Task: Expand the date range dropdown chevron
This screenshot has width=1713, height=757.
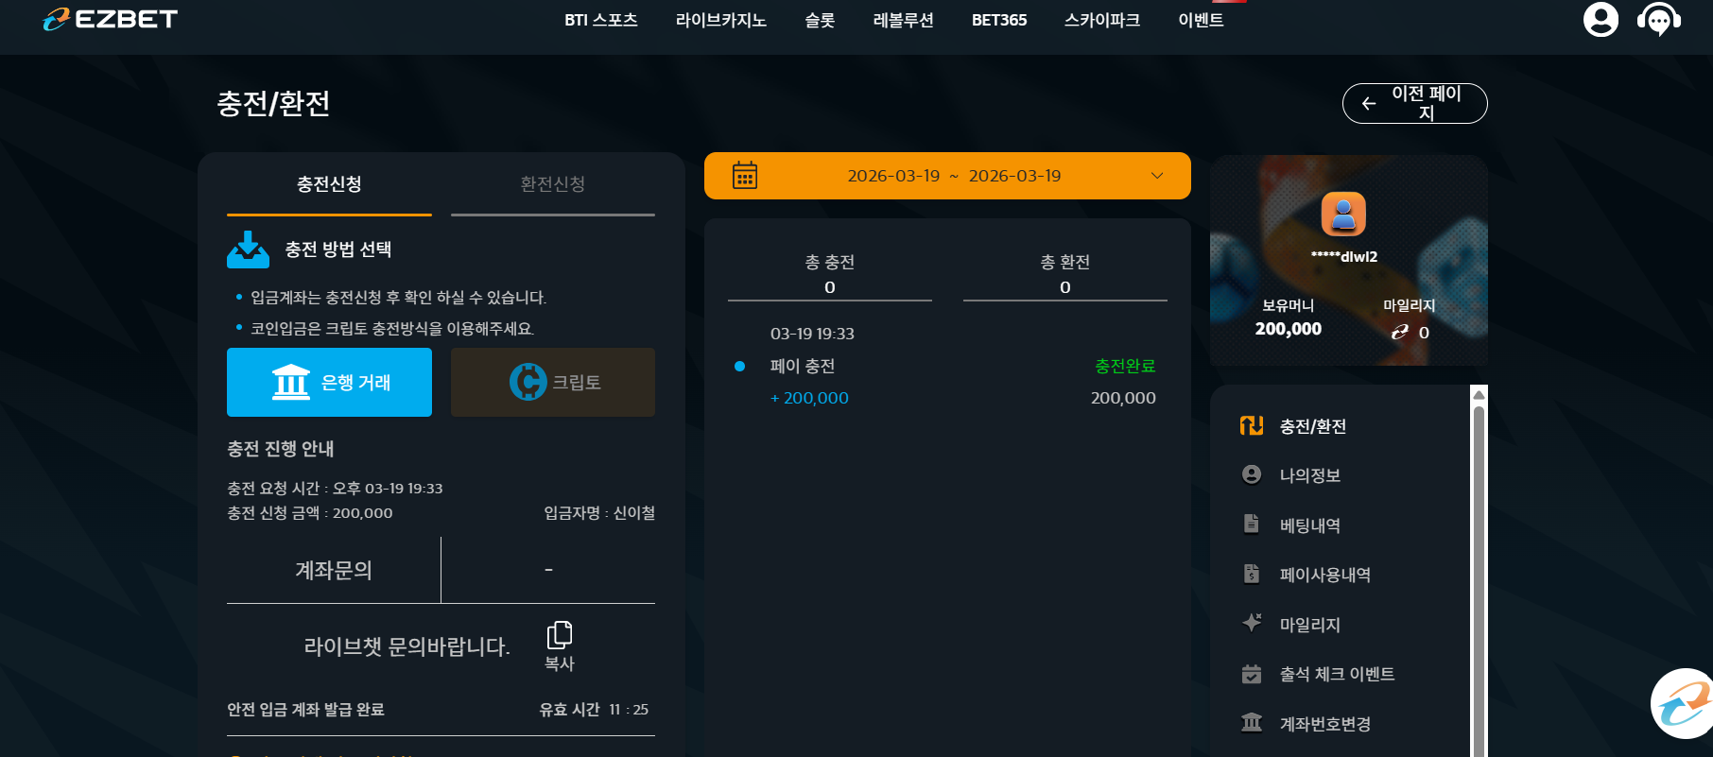Action: pos(1157,176)
